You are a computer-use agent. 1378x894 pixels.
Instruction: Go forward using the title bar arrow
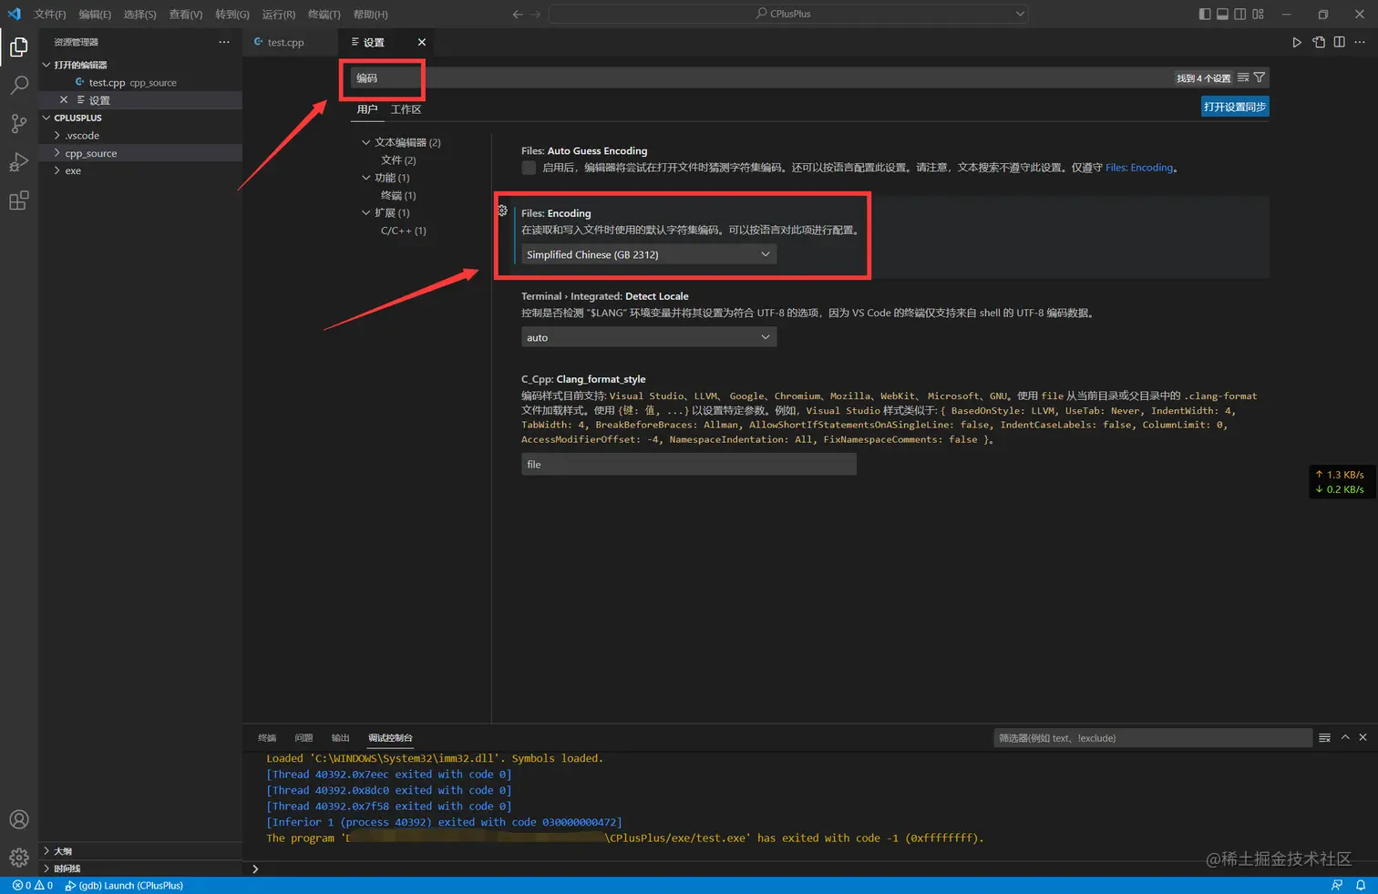(535, 14)
